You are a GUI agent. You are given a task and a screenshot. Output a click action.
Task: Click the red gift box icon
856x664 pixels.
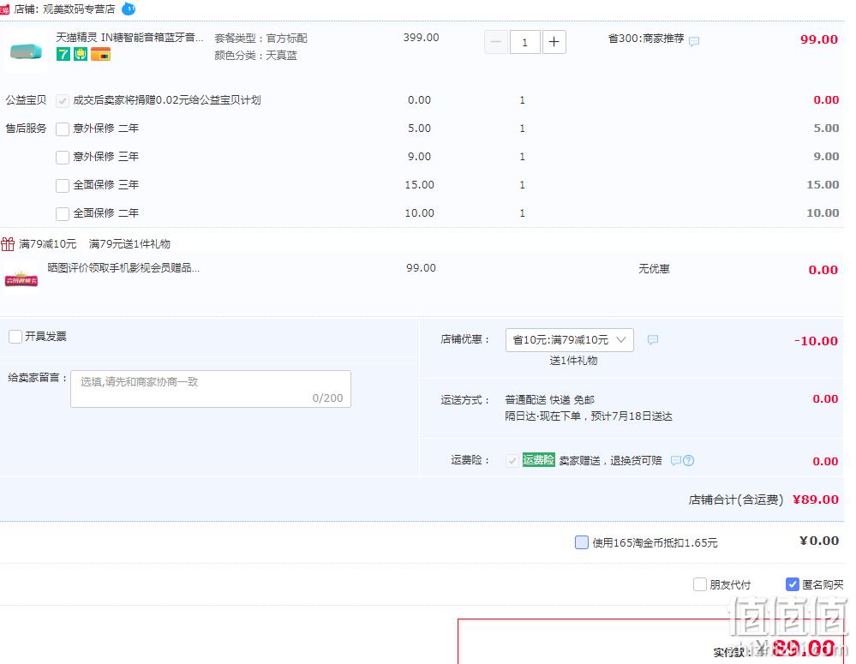point(8,244)
